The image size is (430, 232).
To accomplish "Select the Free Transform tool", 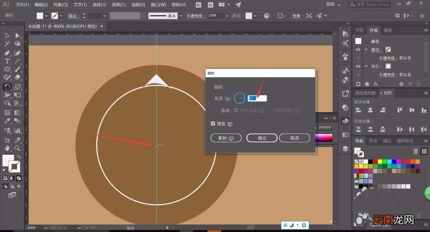I will [x=17, y=95].
